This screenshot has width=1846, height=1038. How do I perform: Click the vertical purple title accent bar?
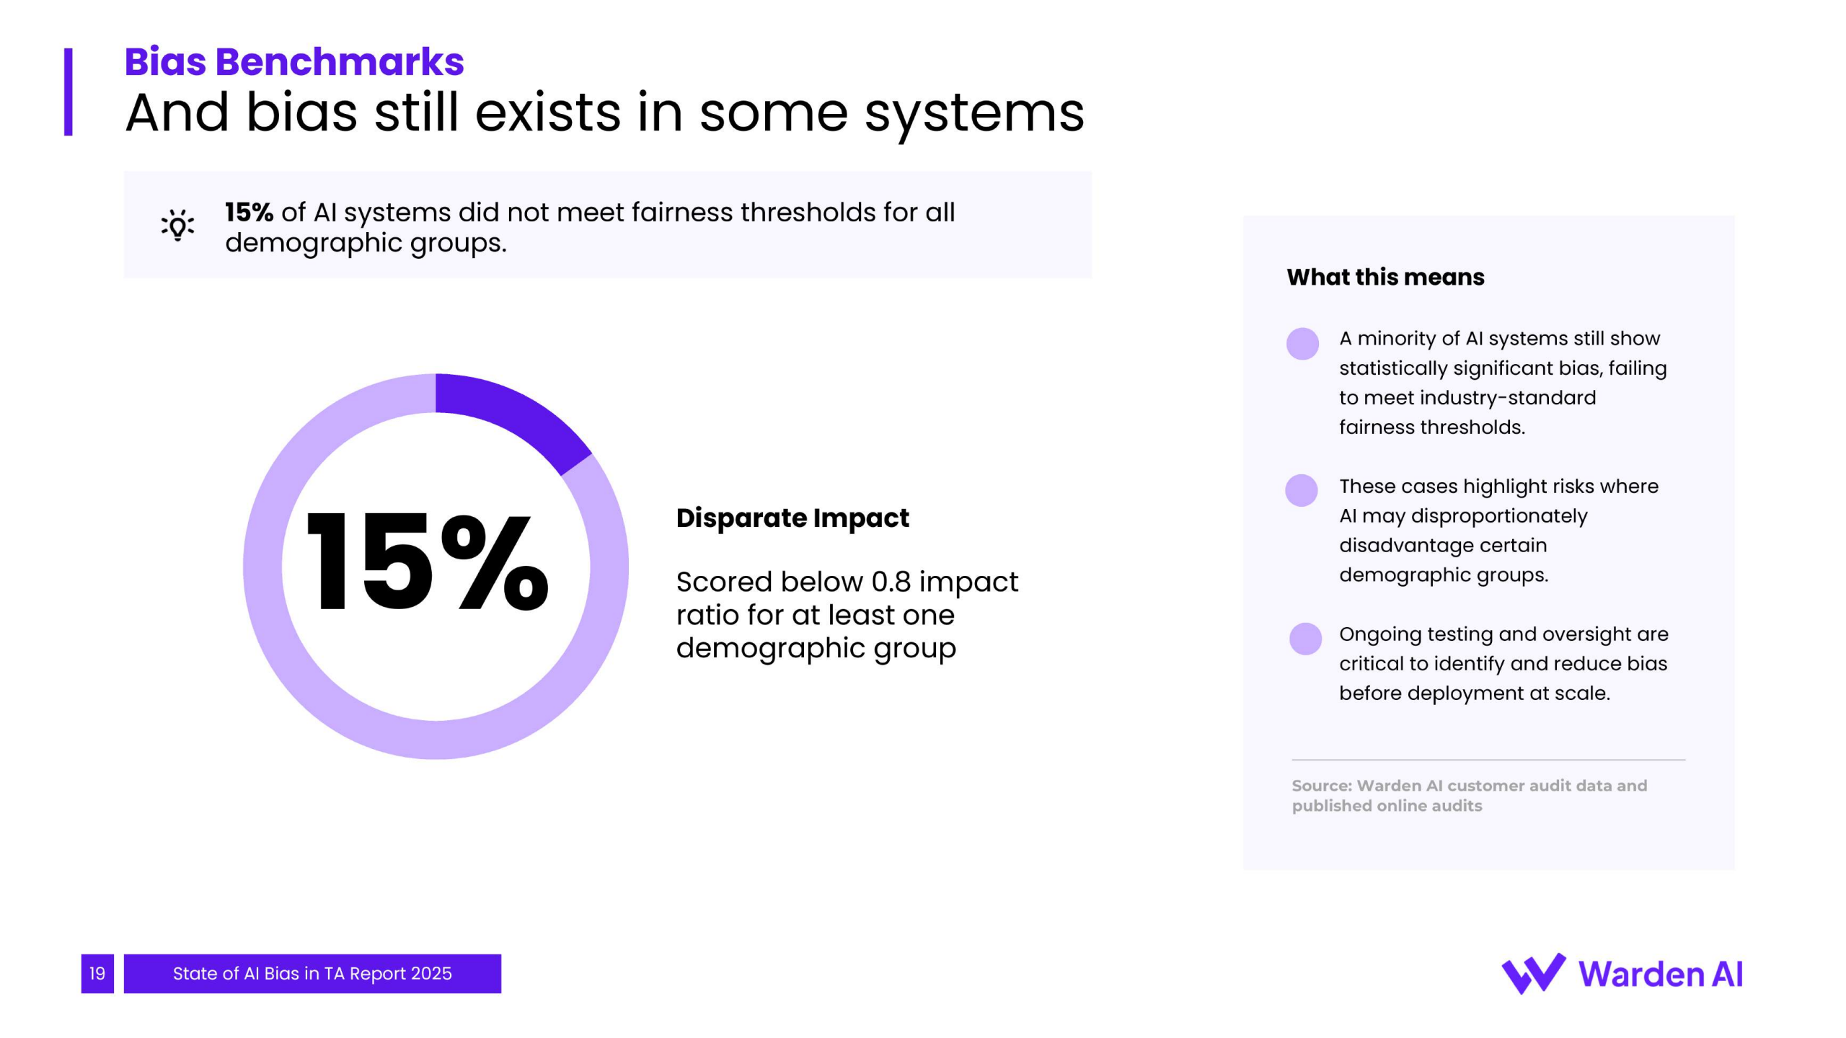69,92
